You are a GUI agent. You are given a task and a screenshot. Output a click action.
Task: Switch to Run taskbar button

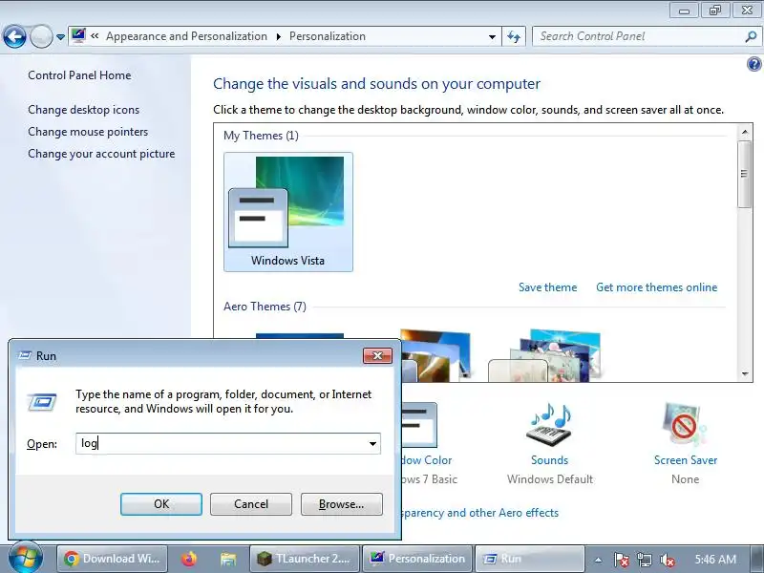[x=529, y=559]
